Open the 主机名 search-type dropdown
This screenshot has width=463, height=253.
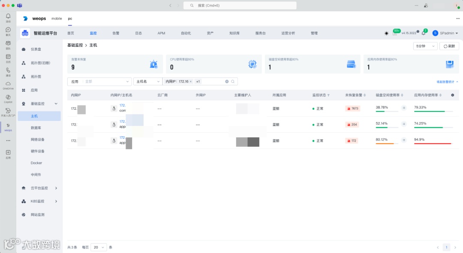(147, 81)
